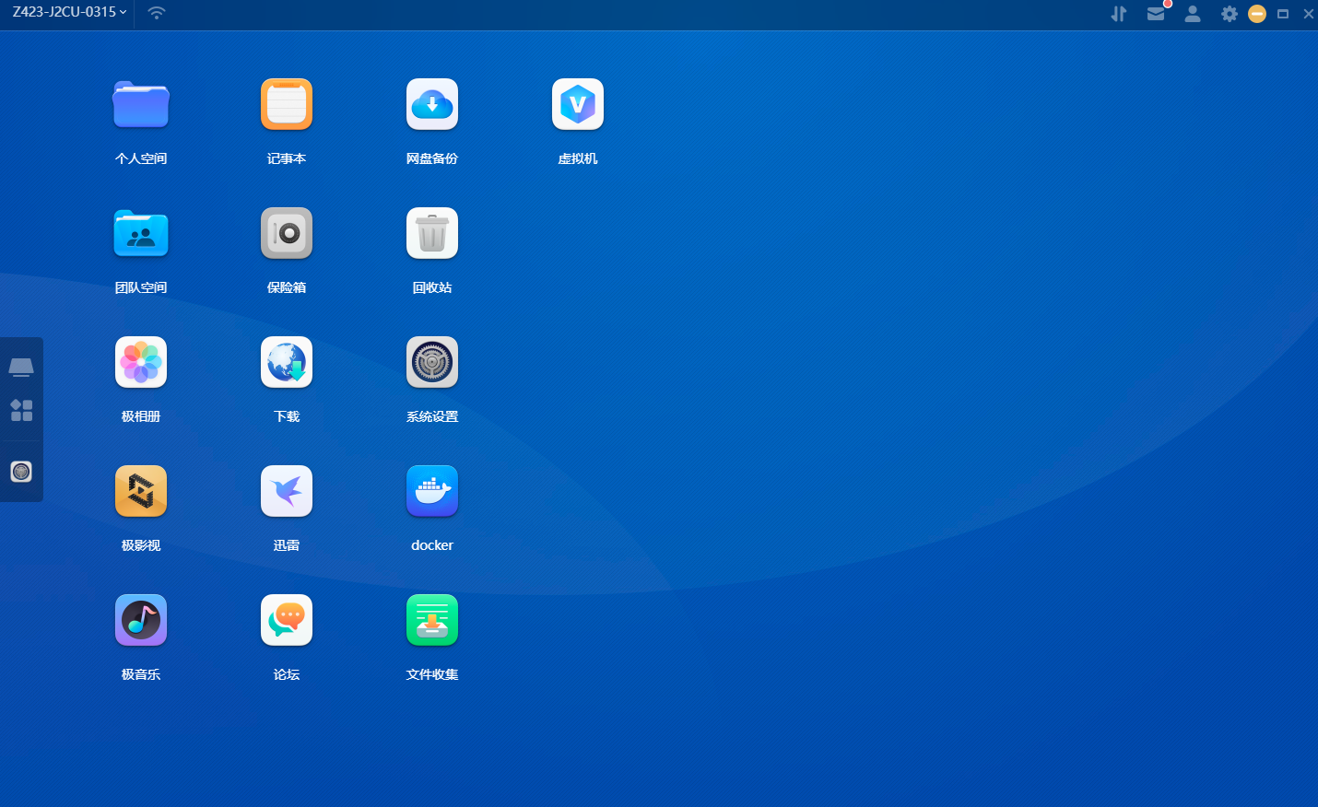1318x807 pixels.
Task: Minimize the window with the yellow button
Action: click(x=1257, y=14)
